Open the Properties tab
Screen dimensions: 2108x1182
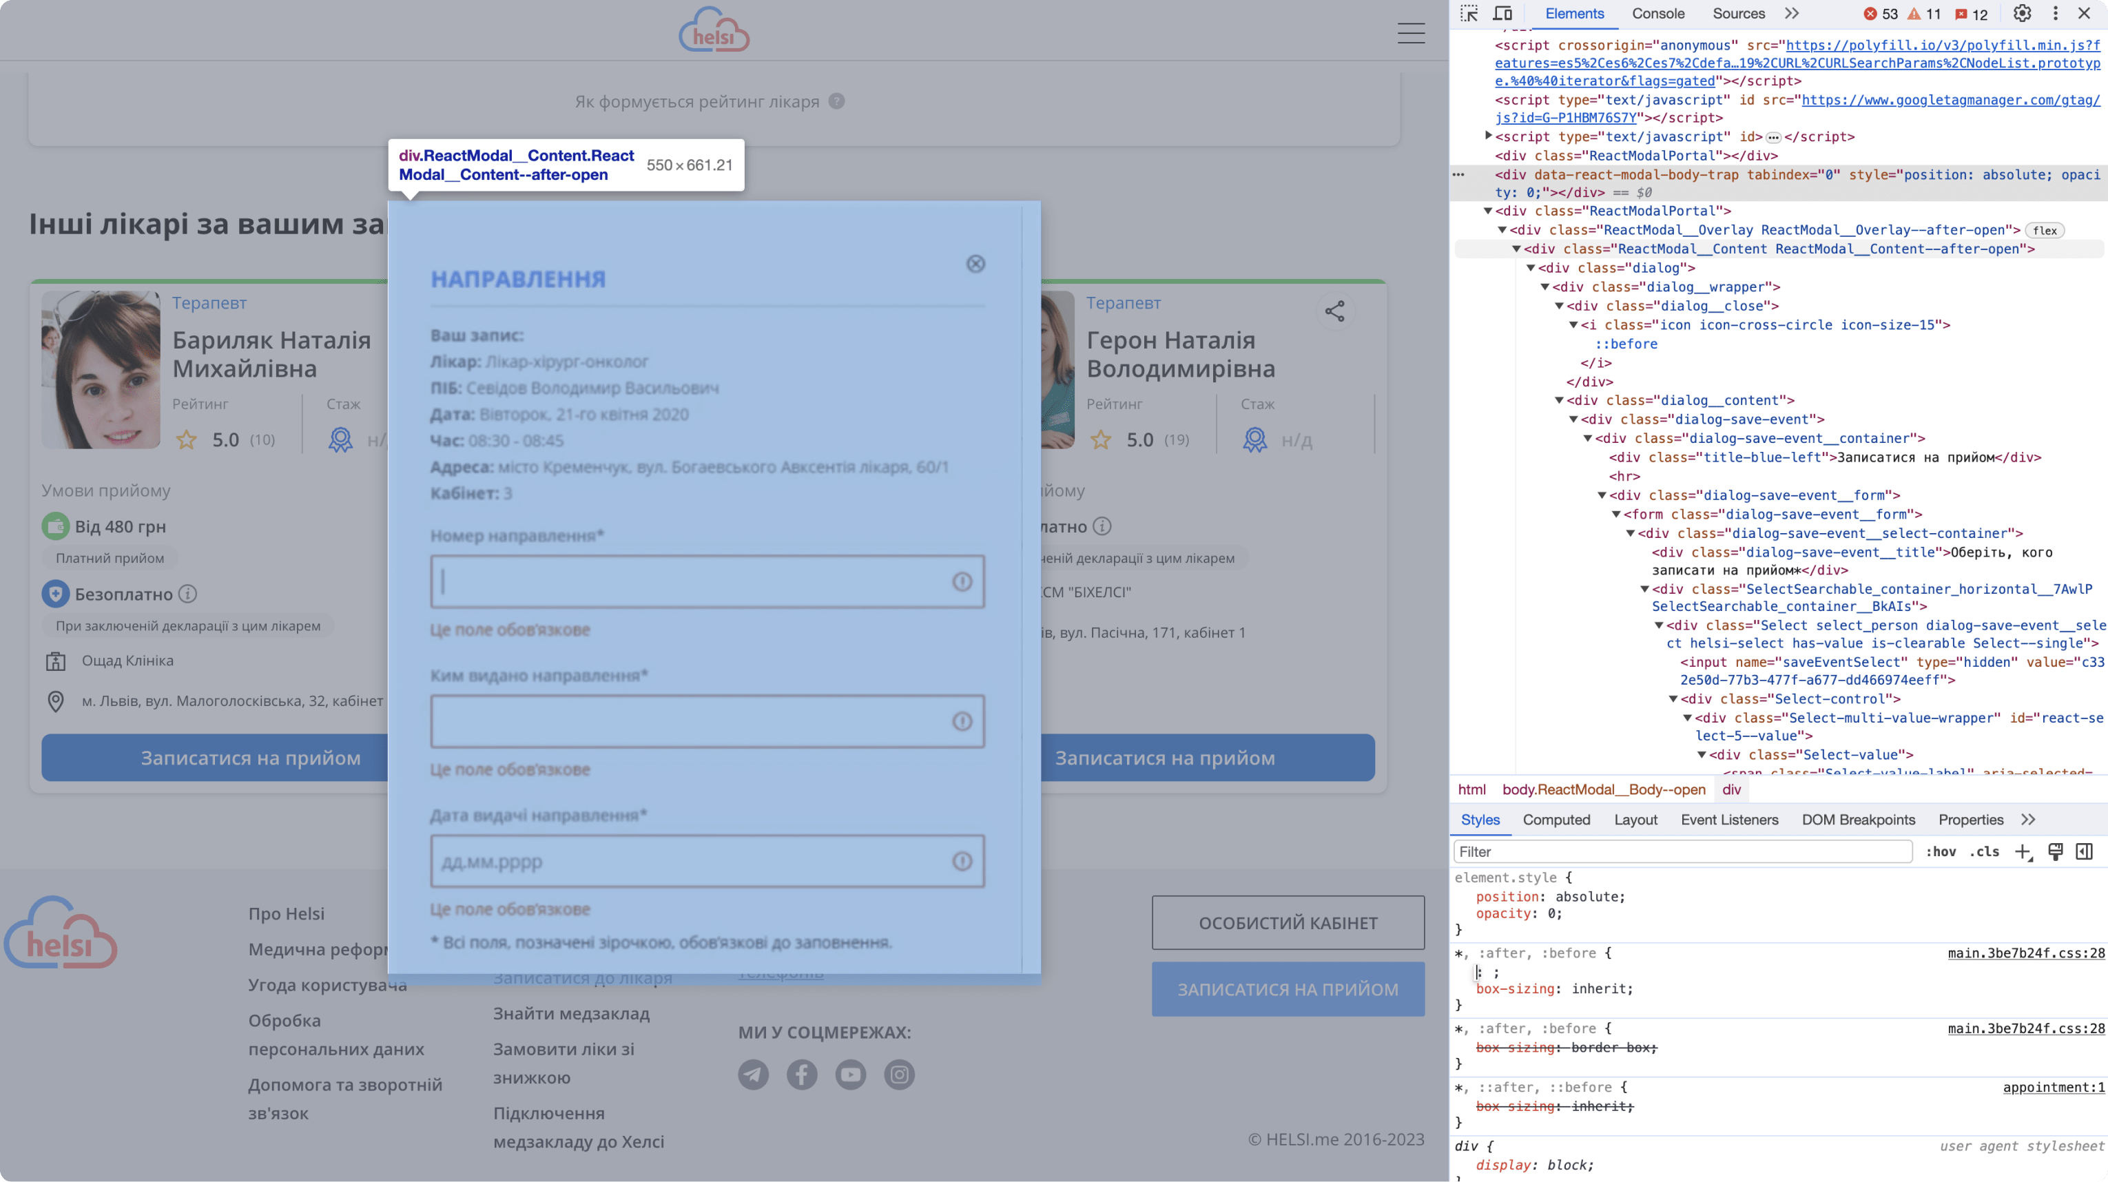click(1970, 820)
